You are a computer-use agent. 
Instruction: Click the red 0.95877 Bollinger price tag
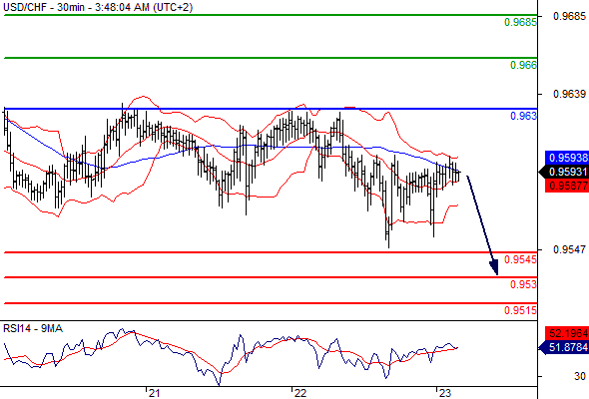pyautogui.click(x=567, y=186)
